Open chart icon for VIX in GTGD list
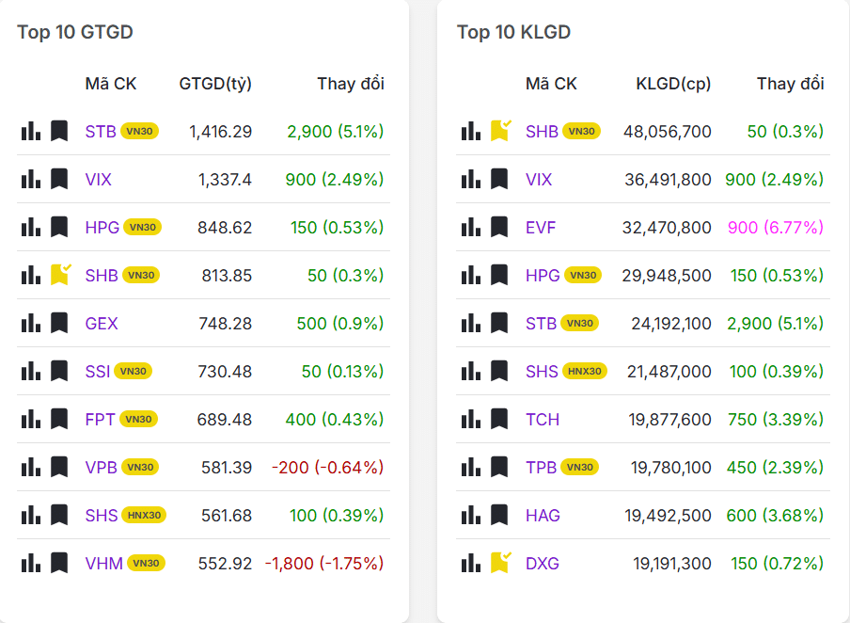This screenshot has width=850, height=623. 31,179
